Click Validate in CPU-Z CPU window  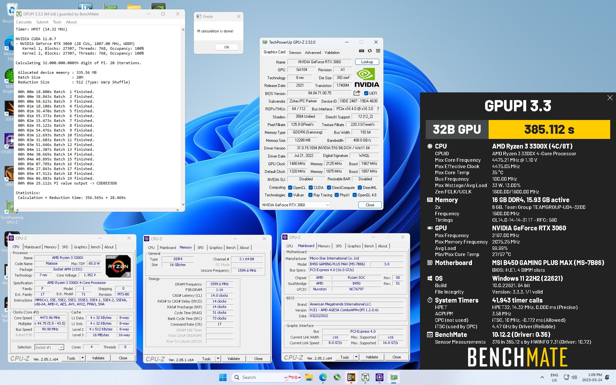point(98,358)
